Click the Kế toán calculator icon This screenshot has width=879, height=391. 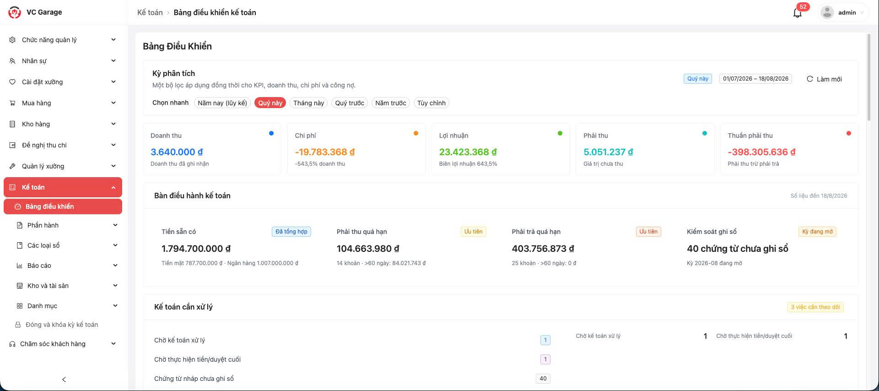pos(12,187)
